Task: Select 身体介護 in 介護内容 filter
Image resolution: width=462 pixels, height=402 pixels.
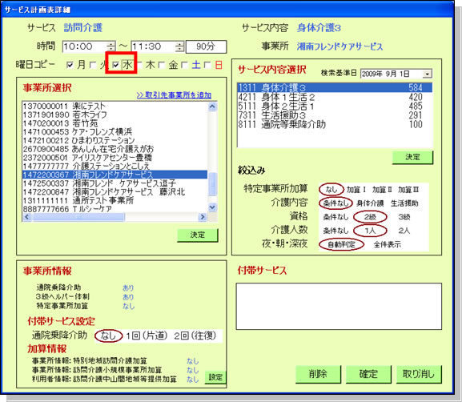Action: pos(370,203)
